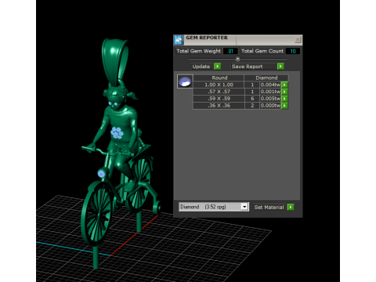The height and width of the screenshot is (282, 376).
Task: Click the Update button
Action: tap(201, 67)
